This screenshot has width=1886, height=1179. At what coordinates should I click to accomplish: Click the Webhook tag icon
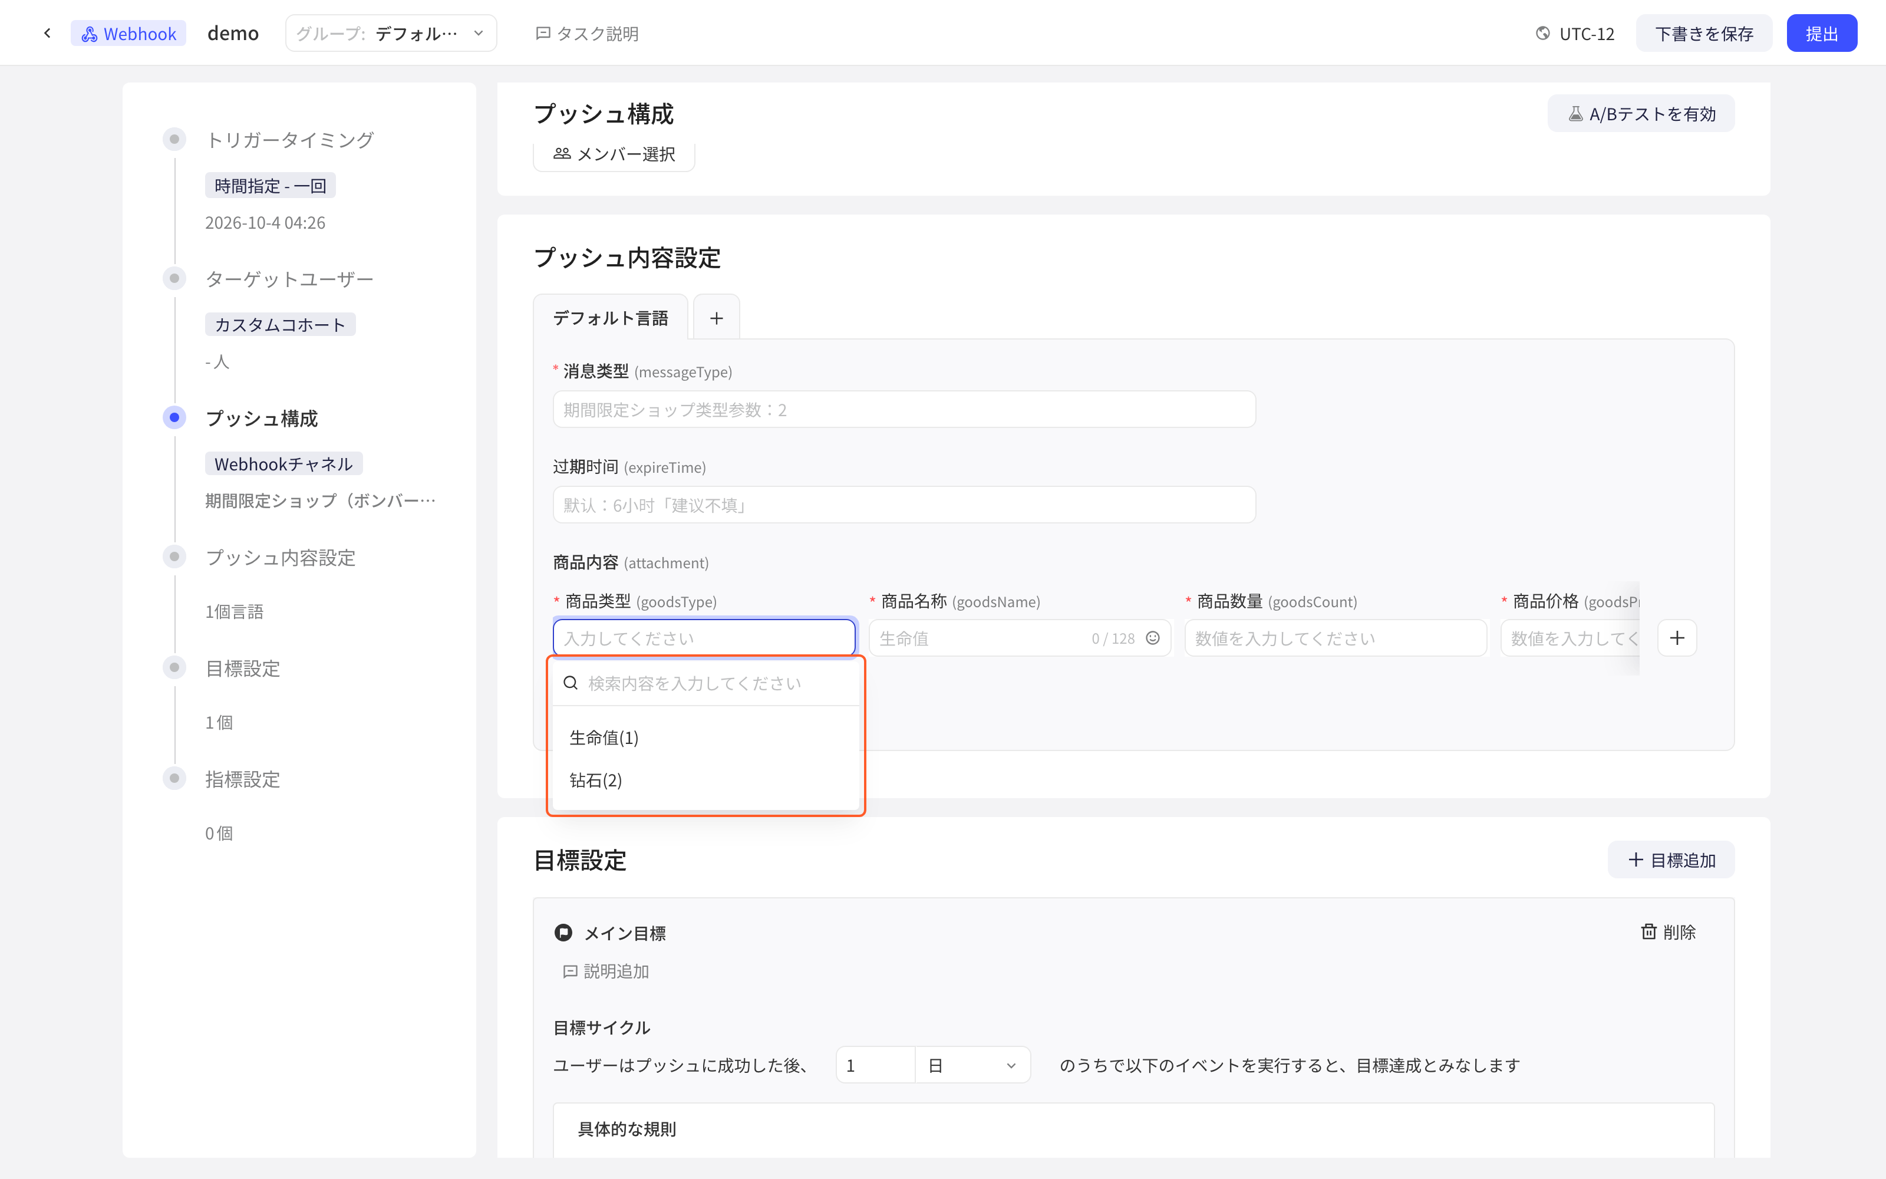tap(90, 34)
